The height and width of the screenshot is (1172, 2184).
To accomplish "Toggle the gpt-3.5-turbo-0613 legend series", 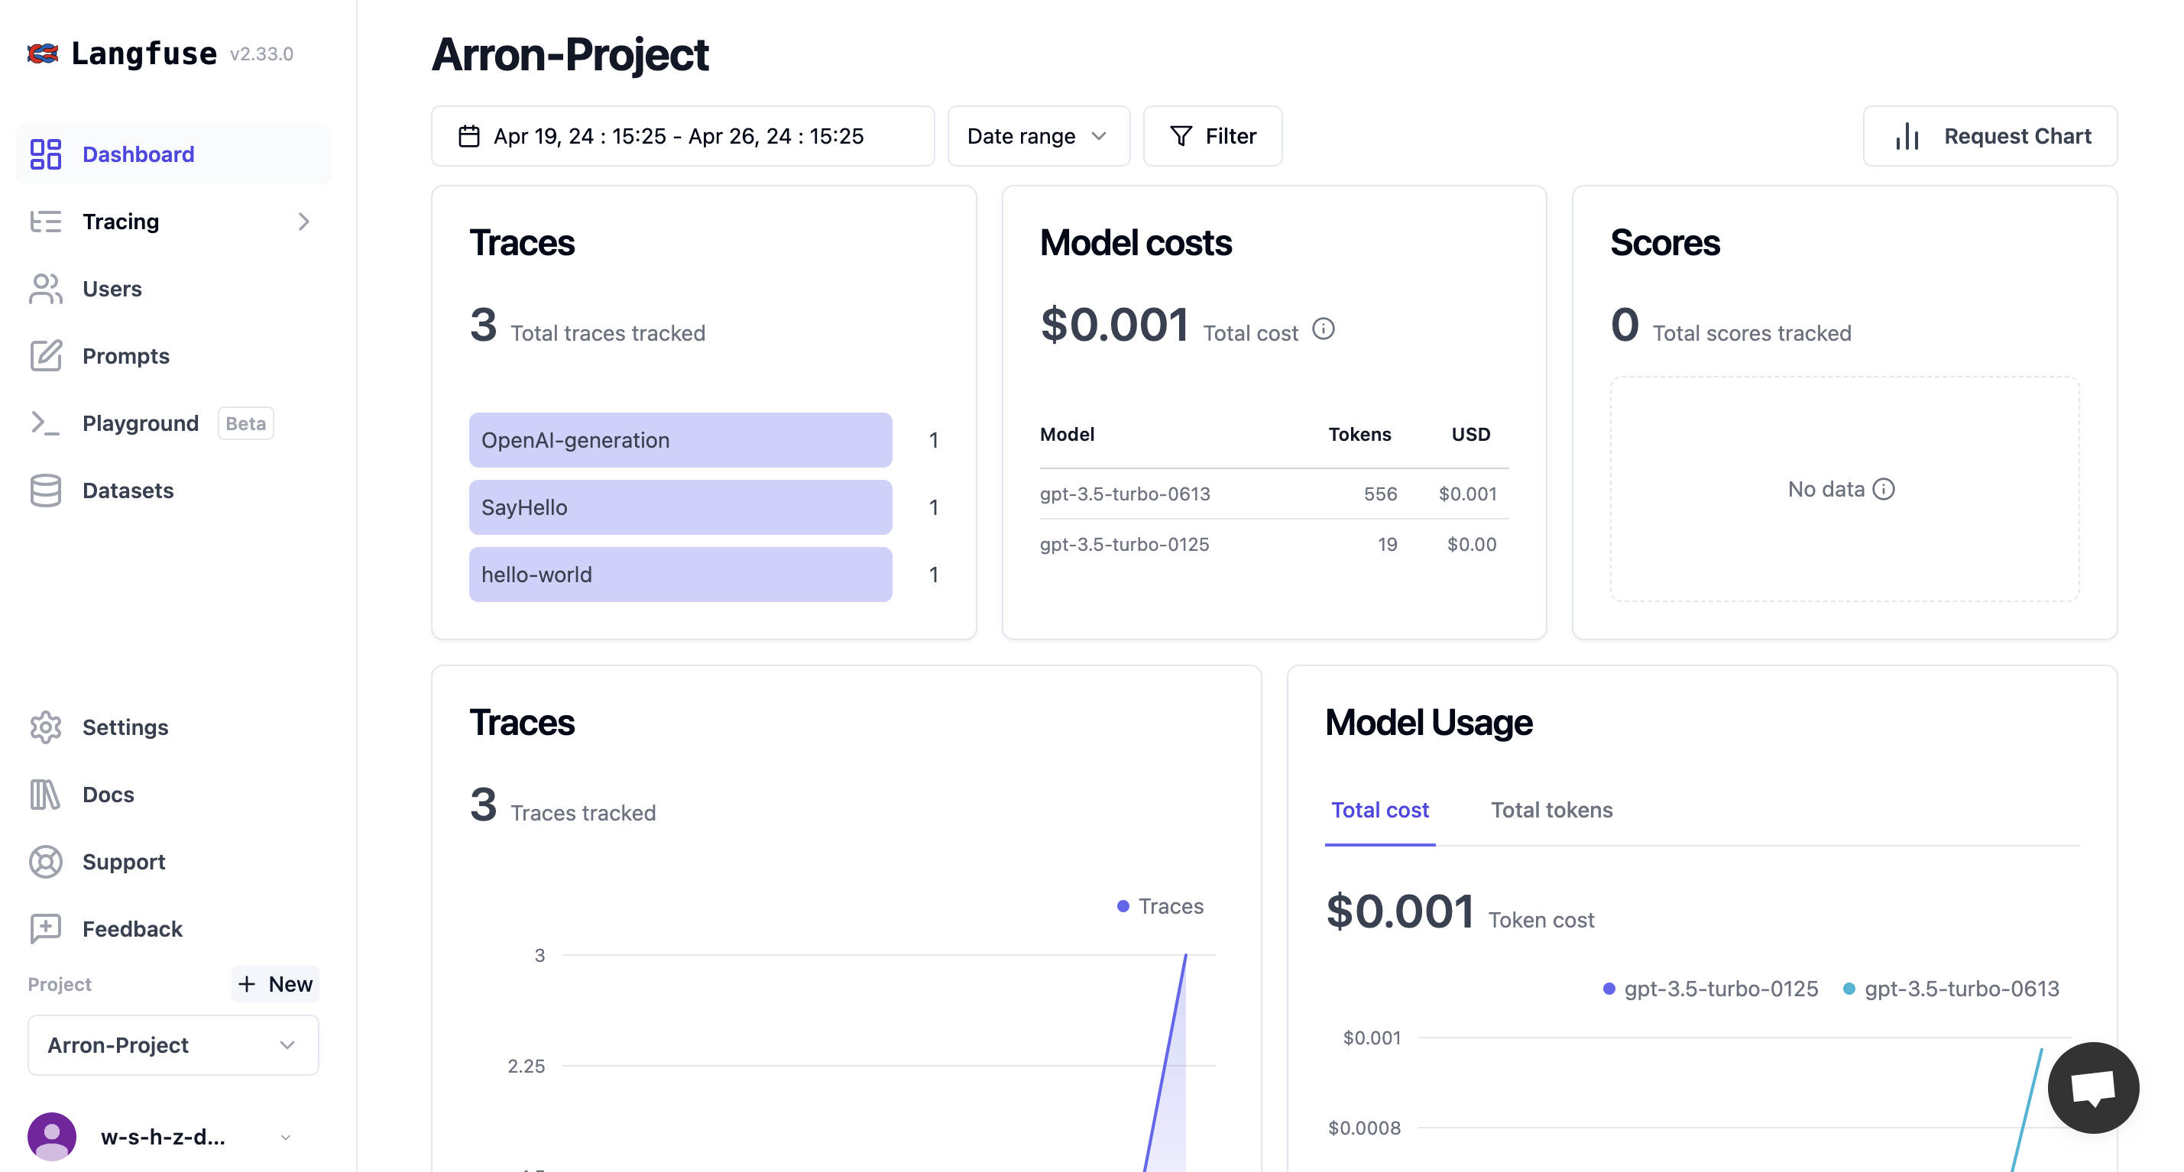I will pyautogui.click(x=1951, y=988).
